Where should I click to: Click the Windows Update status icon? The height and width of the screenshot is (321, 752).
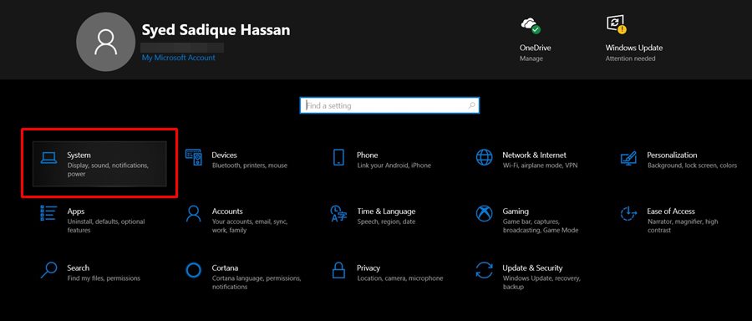click(617, 24)
